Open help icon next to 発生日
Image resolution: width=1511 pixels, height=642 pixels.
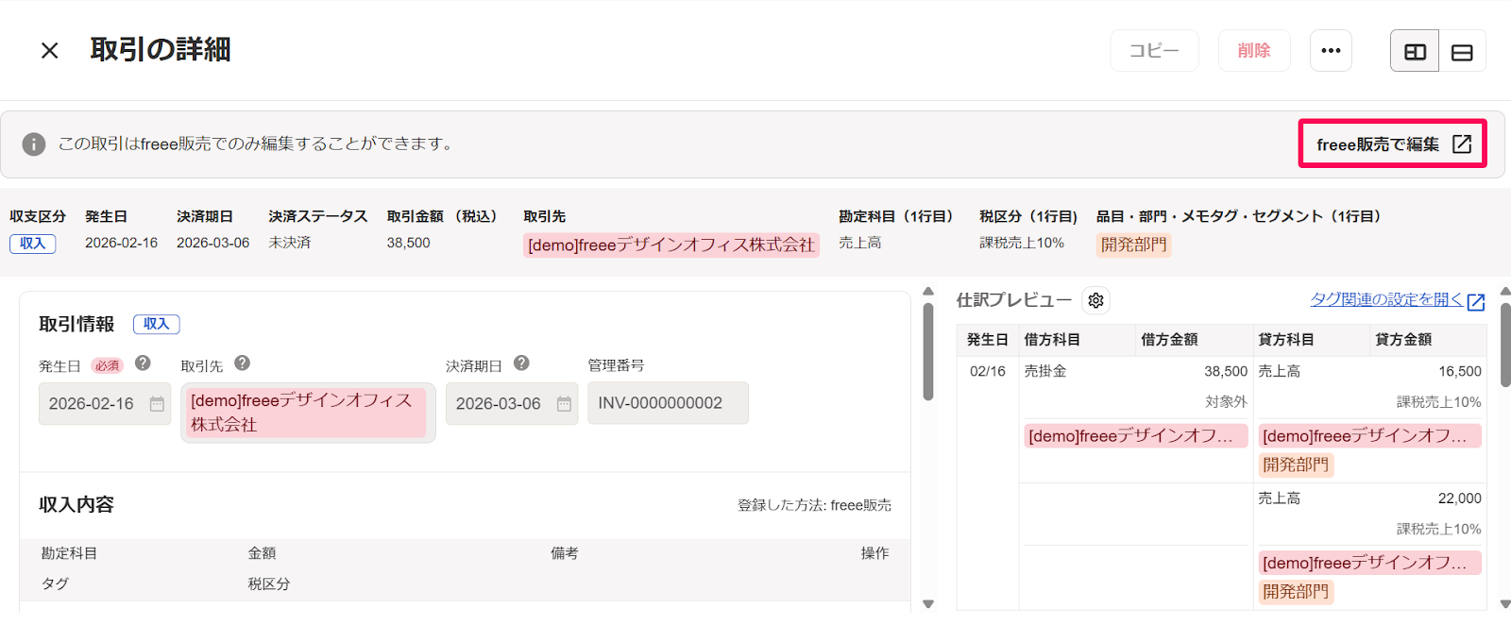point(143,363)
